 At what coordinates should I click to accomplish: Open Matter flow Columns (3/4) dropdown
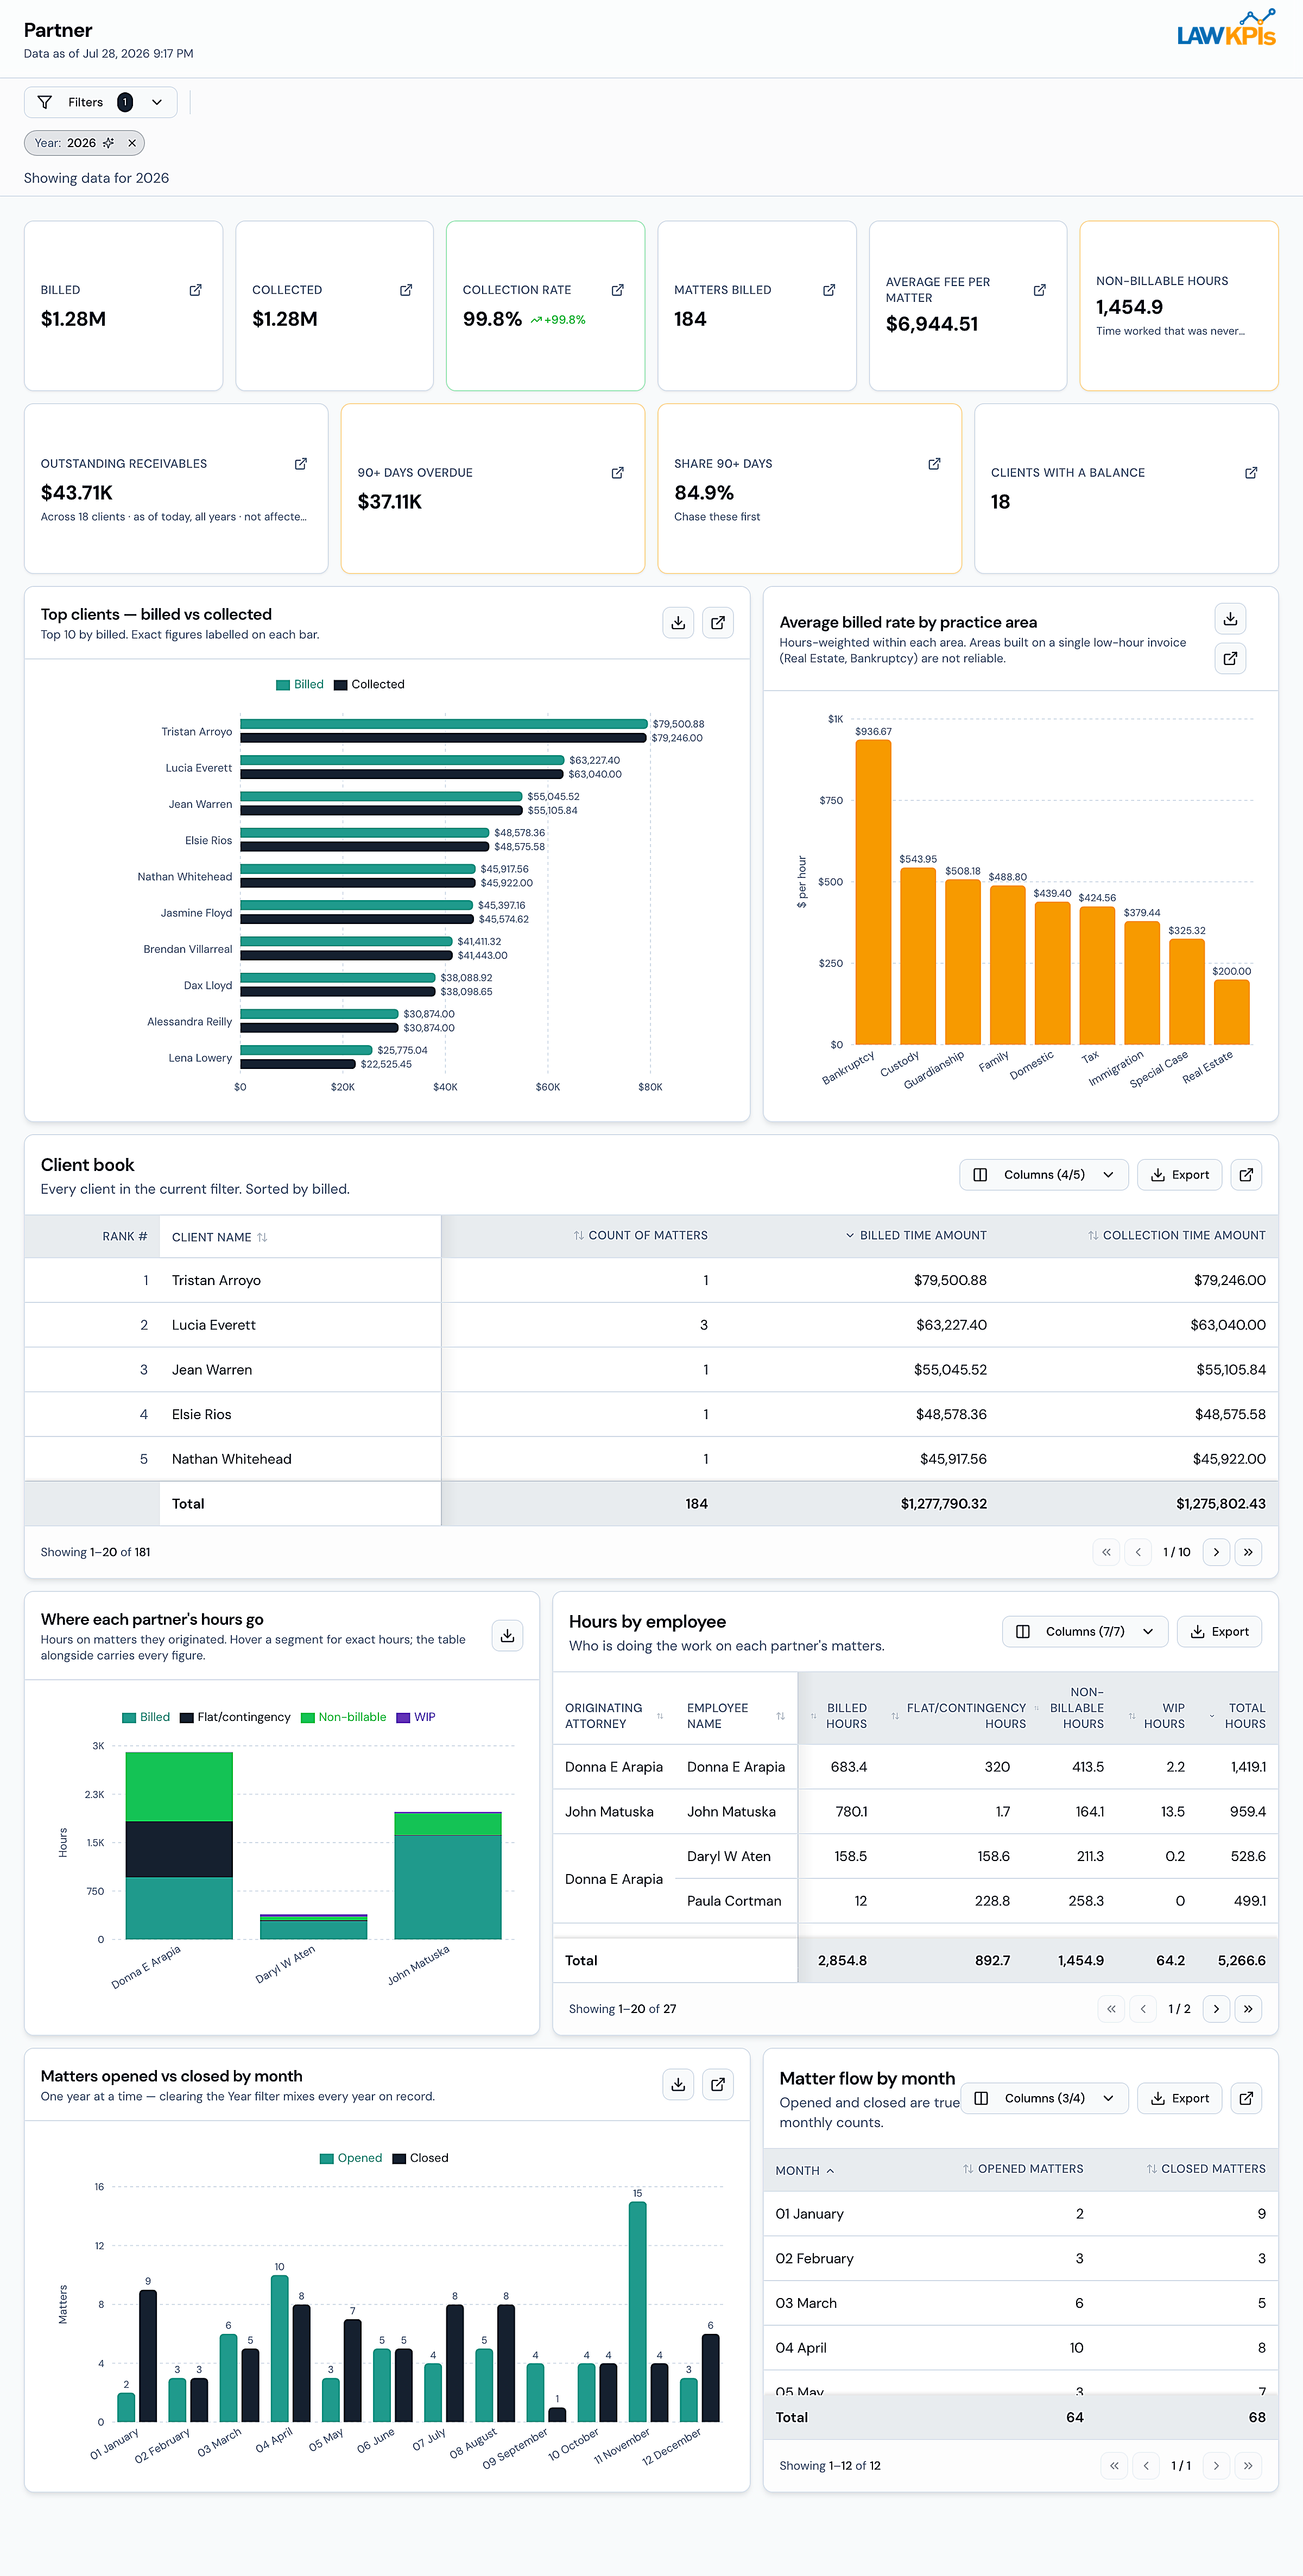(x=1045, y=2099)
